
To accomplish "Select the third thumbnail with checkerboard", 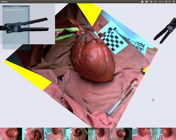I will click(55, 134).
